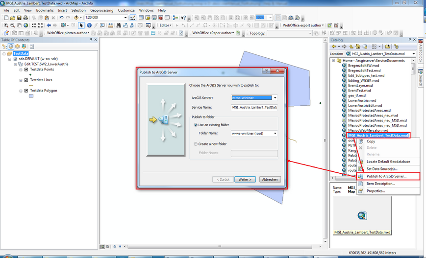The image size is (426, 258).
Task: Click the Service Name input field
Action: [x=254, y=107]
